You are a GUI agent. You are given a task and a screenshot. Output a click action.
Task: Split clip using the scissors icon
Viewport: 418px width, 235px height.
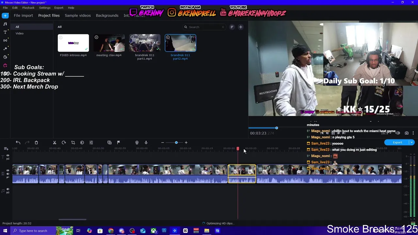click(55, 143)
